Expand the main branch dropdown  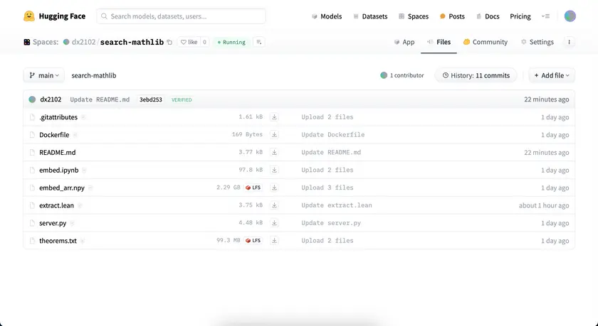coord(44,75)
